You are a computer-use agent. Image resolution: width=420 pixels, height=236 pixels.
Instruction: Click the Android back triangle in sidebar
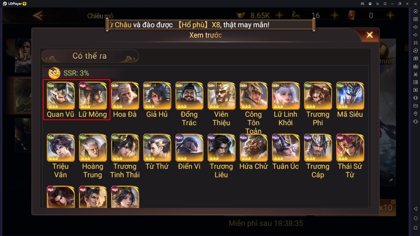click(x=415, y=209)
